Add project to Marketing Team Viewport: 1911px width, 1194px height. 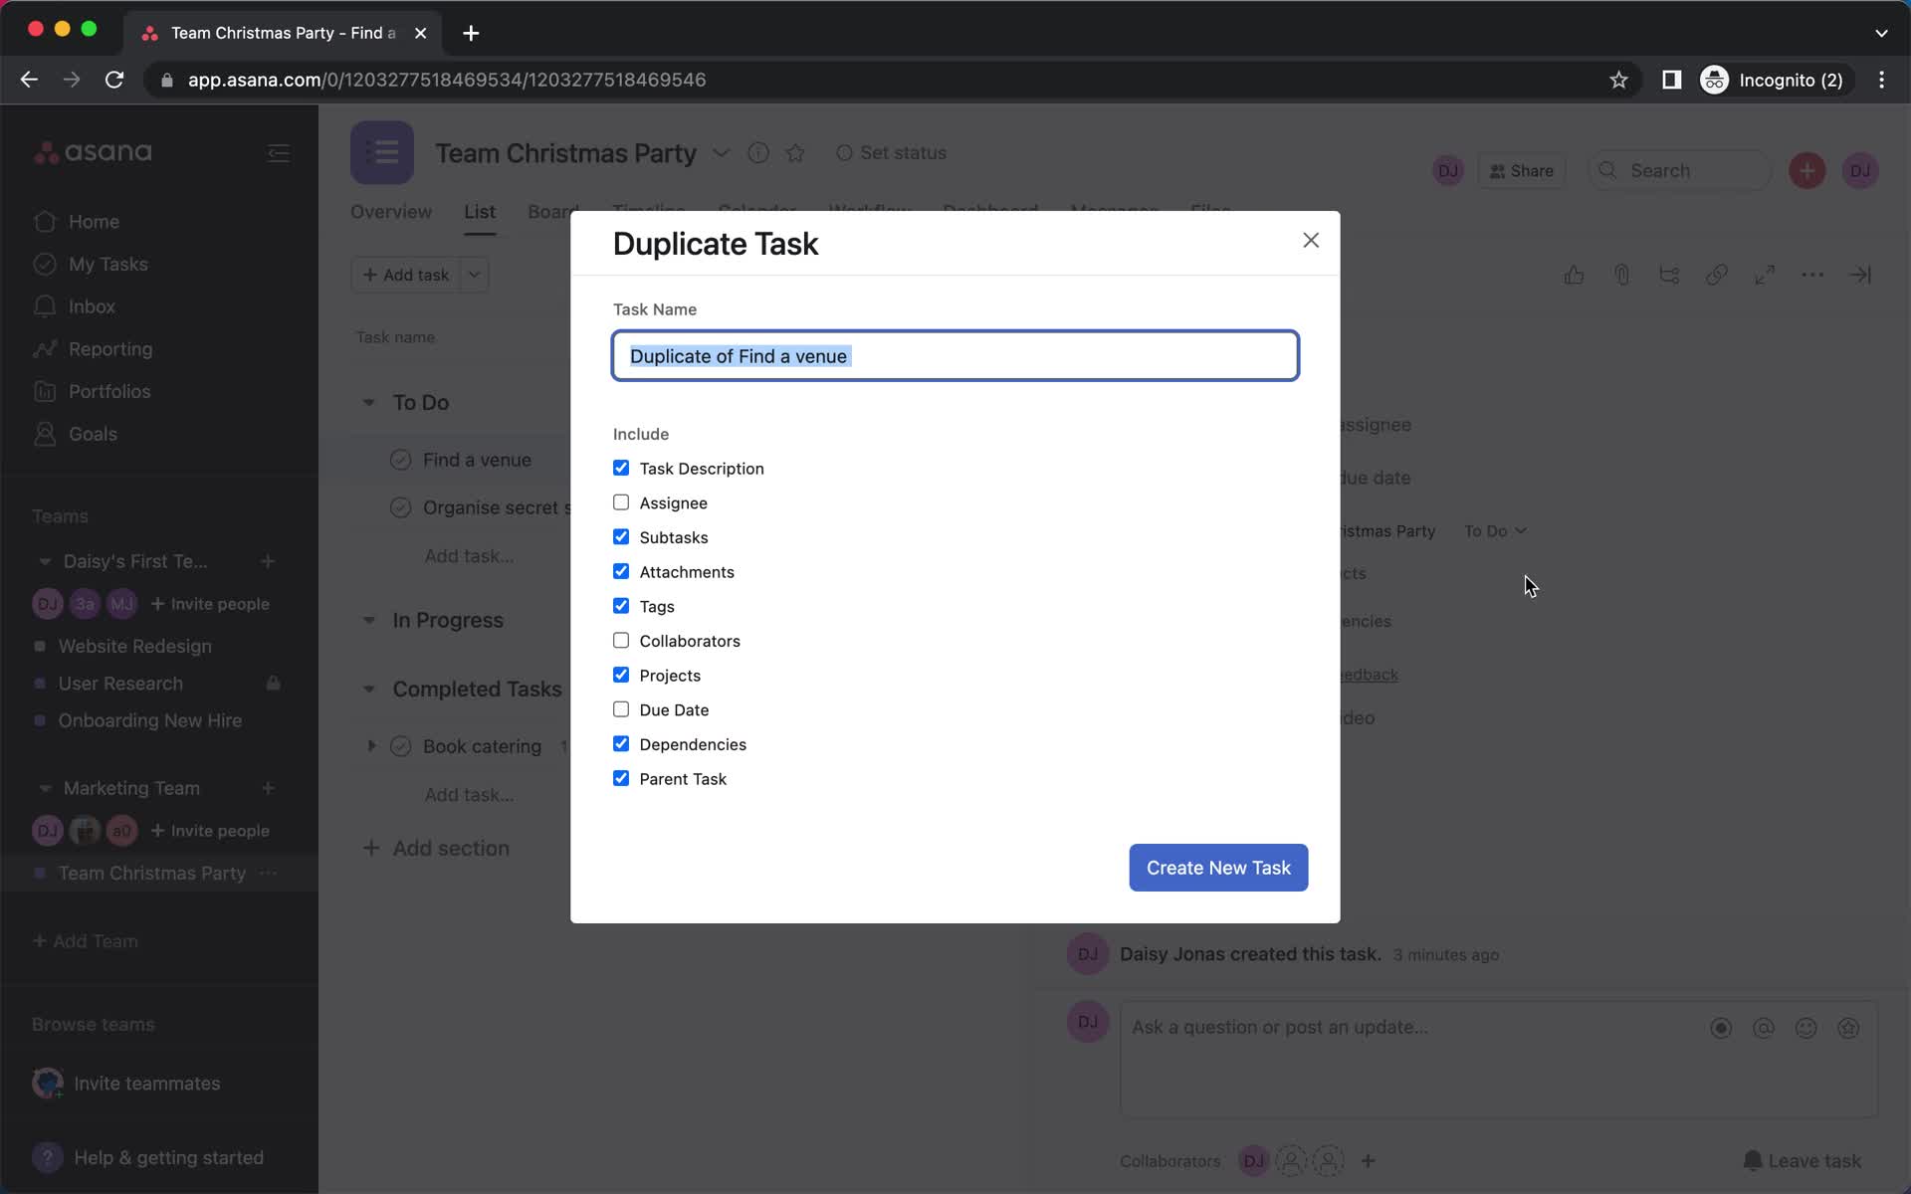tap(268, 788)
